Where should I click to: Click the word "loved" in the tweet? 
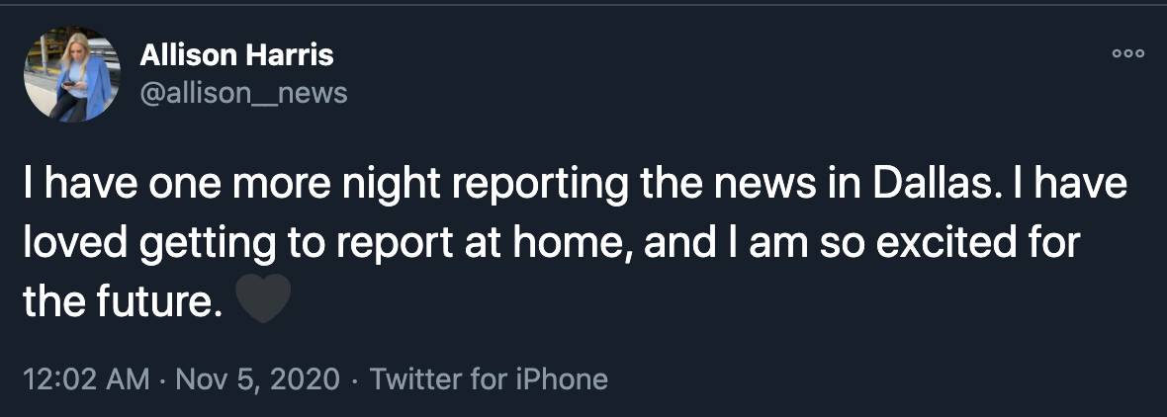click(x=75, y=243)
